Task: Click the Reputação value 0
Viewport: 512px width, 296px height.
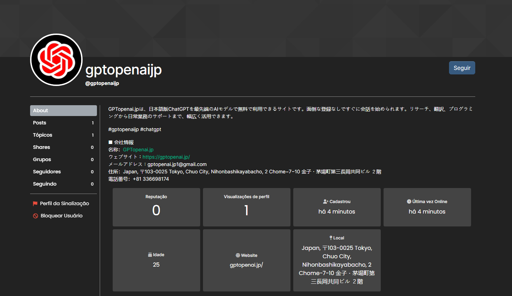Action: (156, 210)
